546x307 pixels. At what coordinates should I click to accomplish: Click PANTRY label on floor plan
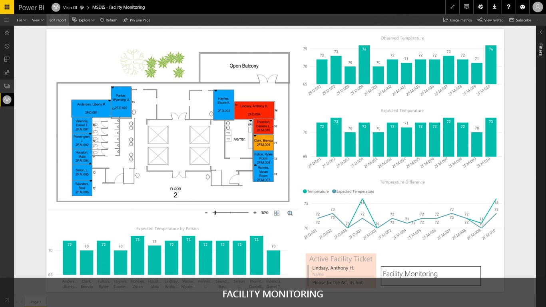tap(239, 140)
